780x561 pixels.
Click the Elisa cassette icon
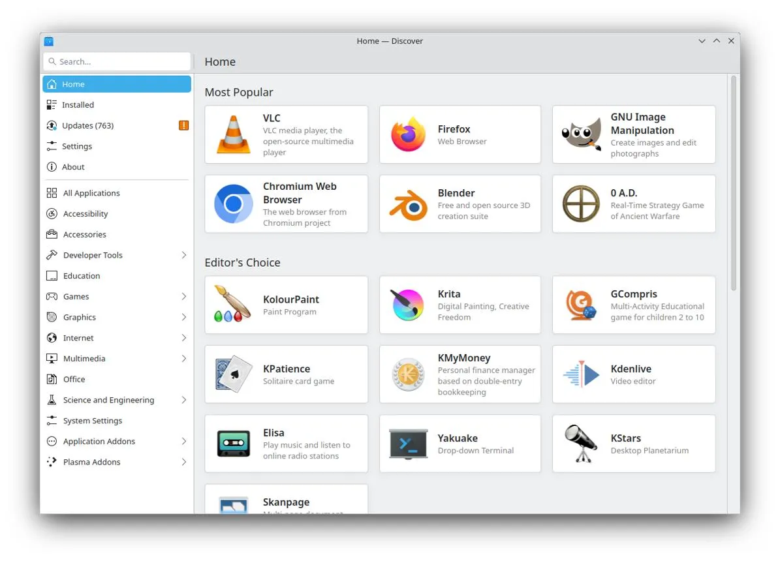point(233,444)
